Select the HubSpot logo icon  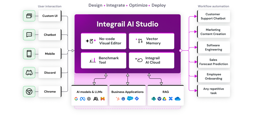pyautogui.click(x=118, y=99)
